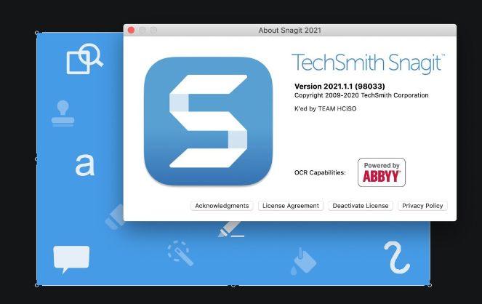Click the paint bucket fill icon
The height and width of the screenshot is (304, 482).
pyautogui.click(x=303, y=261)
